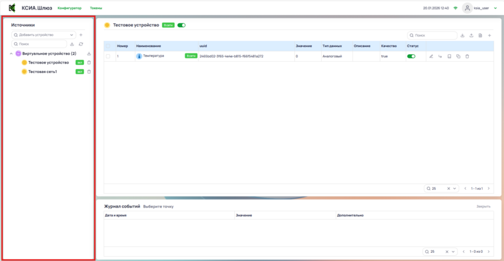This screenshot has height=261, width=504.
Task: Open the Конфигуратор tab
Action: 69,8
